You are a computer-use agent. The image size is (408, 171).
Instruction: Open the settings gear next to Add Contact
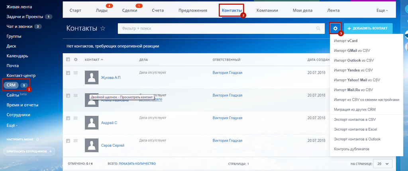335,28
